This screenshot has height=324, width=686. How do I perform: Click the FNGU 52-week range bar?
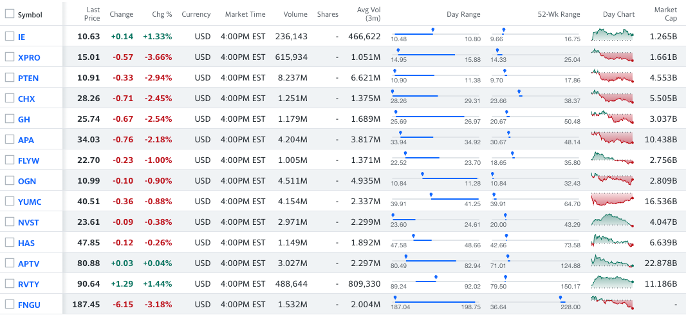(536, 301)
